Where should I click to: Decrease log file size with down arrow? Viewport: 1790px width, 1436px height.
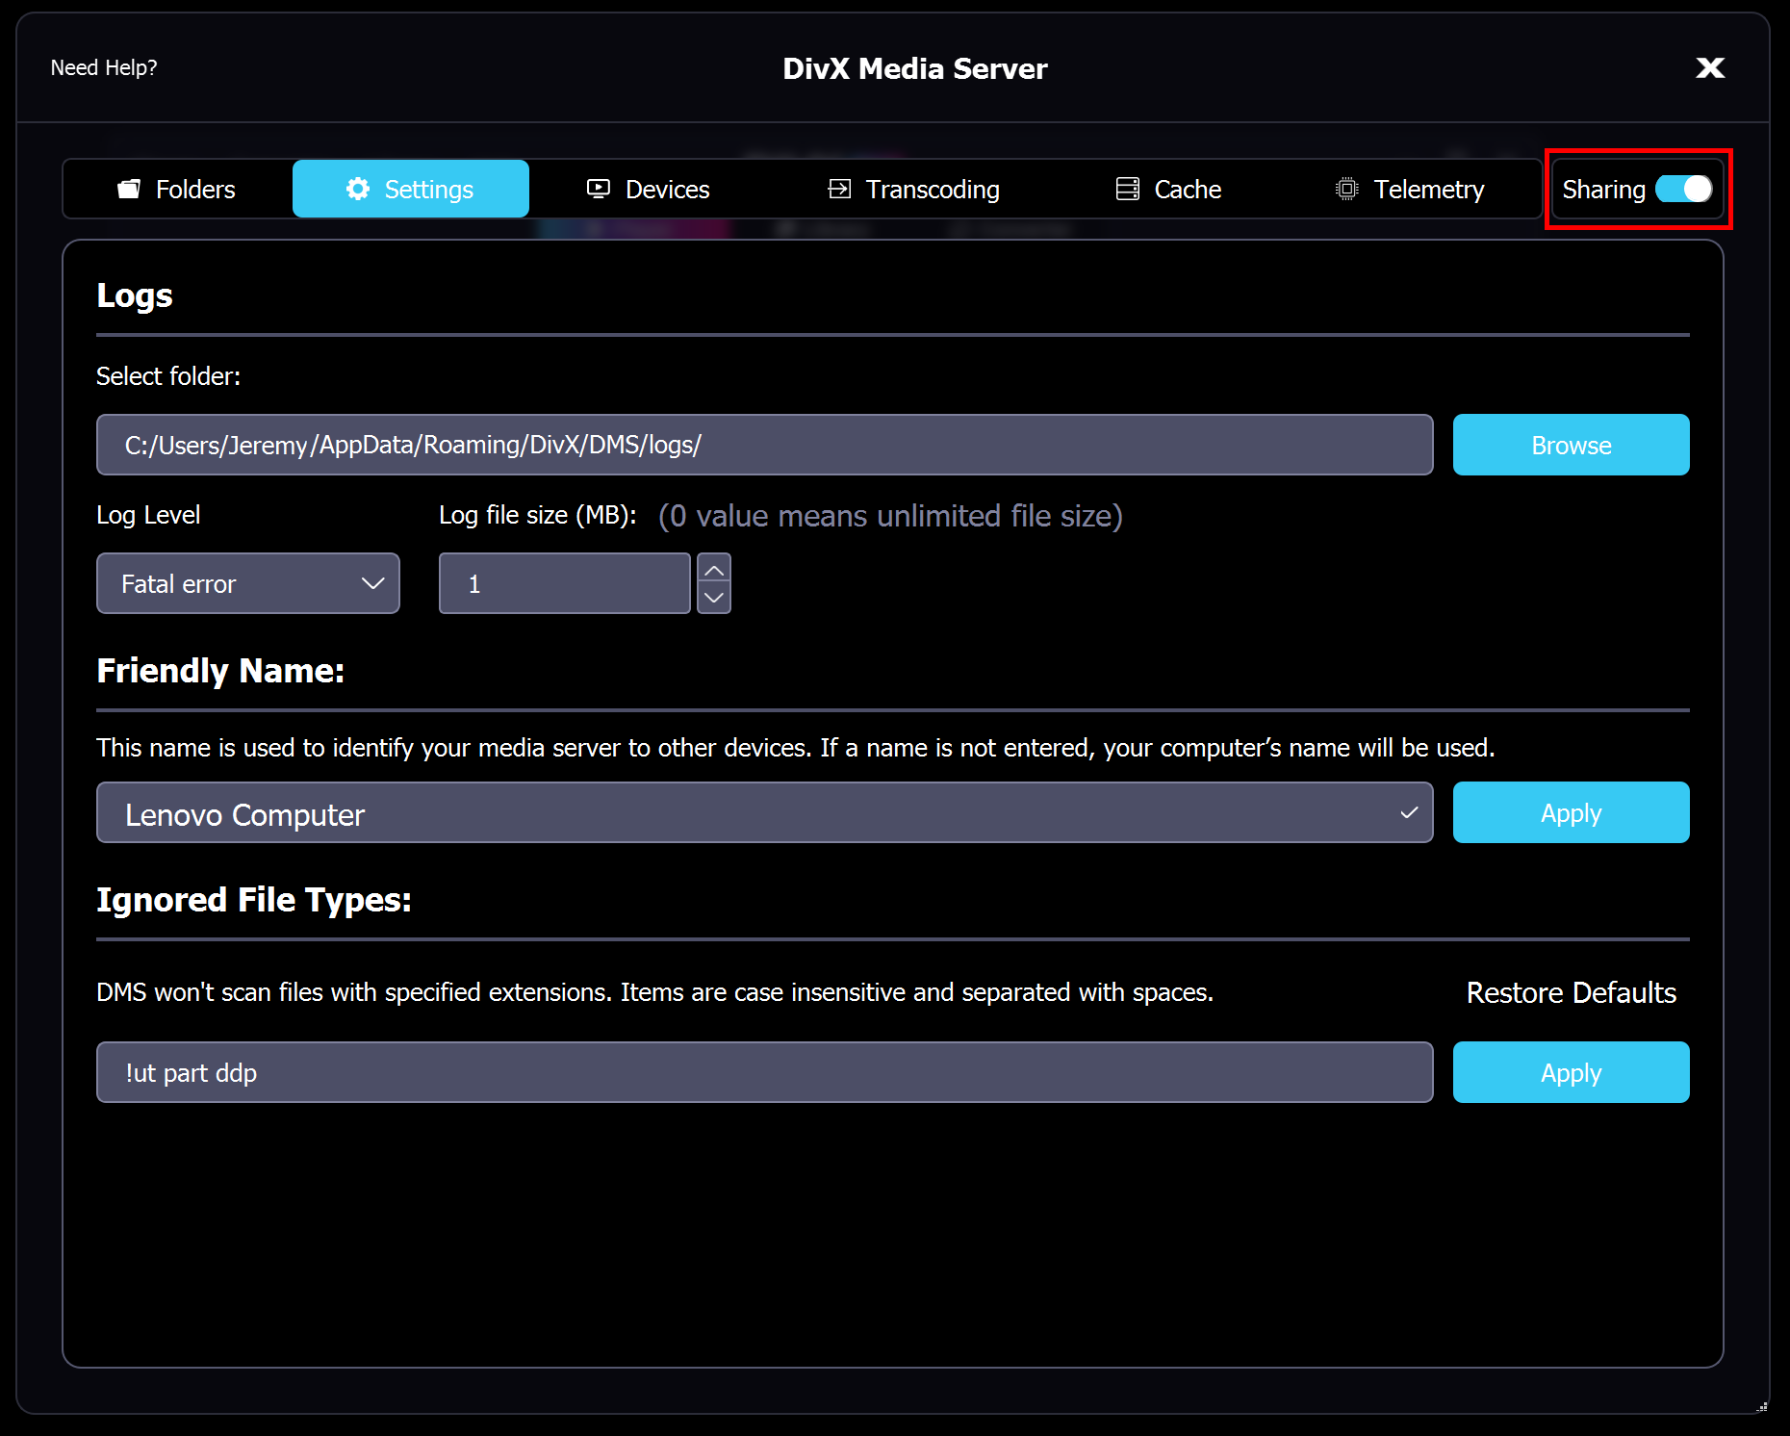(x=714, y=598)
